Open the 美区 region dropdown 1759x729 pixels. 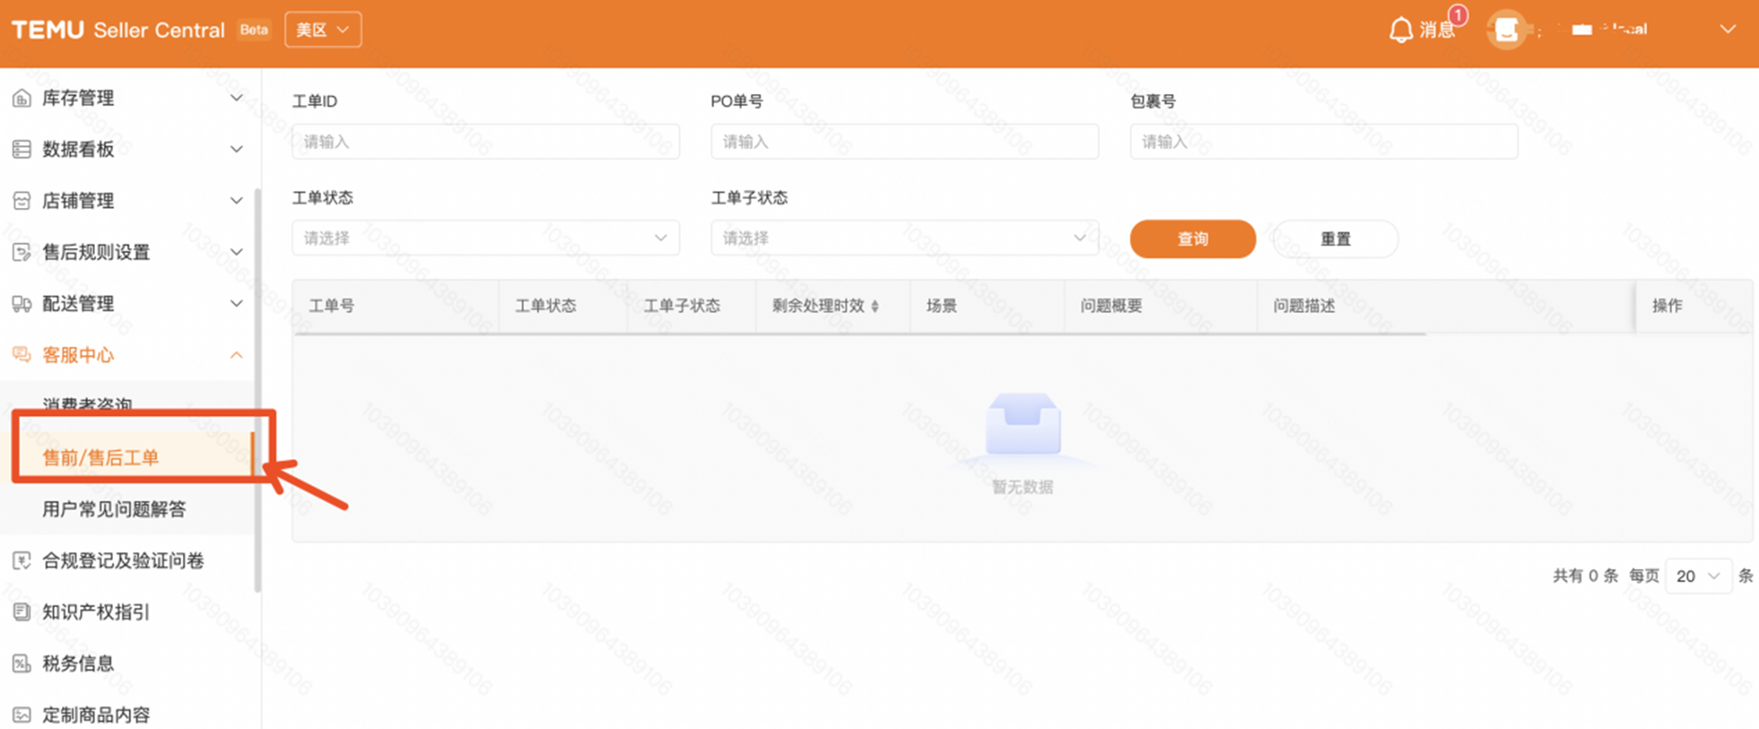323,30
